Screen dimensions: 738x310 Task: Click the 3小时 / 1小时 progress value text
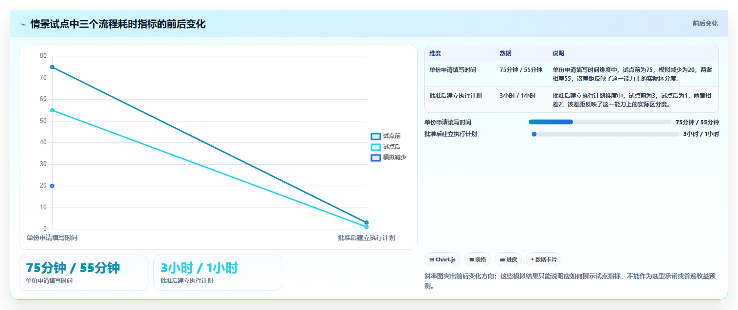[701, 134]
